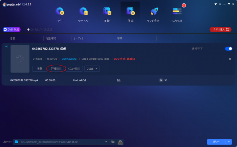Select ISO image output icon

coord(120,142)
